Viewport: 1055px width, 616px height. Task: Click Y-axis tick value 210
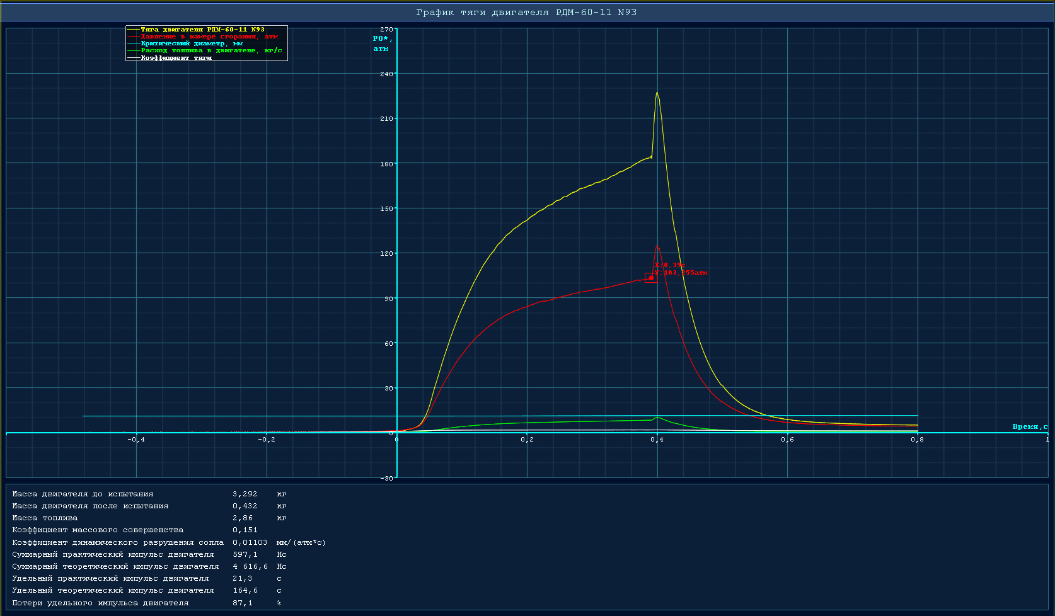tap(386, 118)
